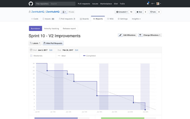Click the final zero data point
Image resolution: width=190 pixels, height=119 pixels.
coord(145,110)
